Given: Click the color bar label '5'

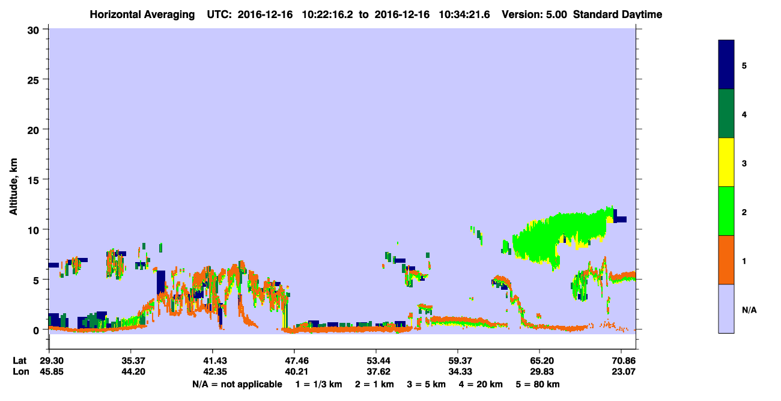Looking at the screenshot, I should point(744,65).
